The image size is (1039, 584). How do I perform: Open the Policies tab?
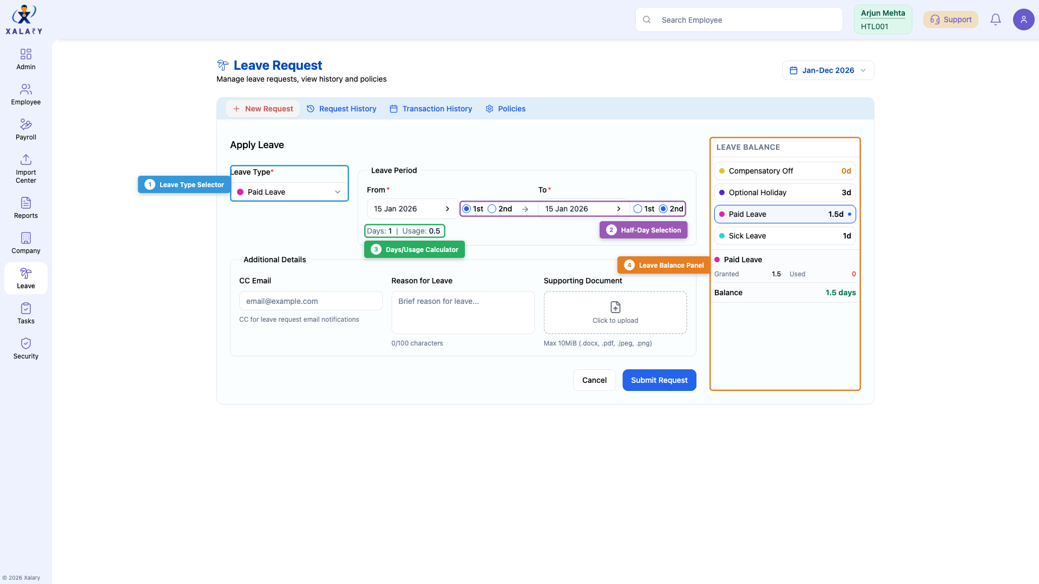[x=505, y=109]
